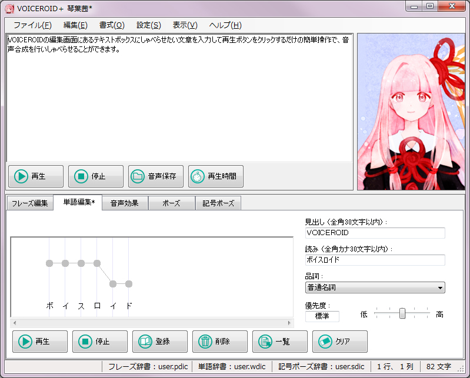
Task: Switch to the 音声効果 tab
Action: (x=125, y=203)
